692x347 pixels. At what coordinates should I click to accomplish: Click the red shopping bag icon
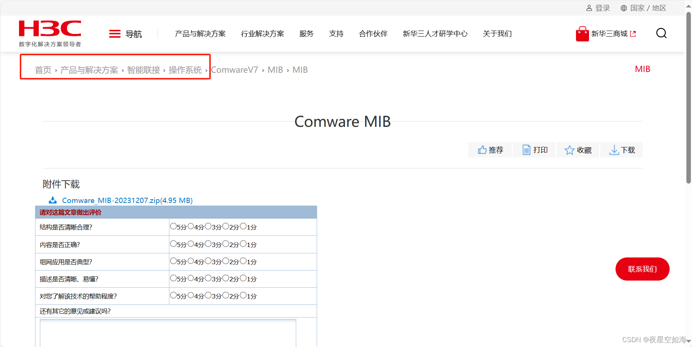[582, 34]
